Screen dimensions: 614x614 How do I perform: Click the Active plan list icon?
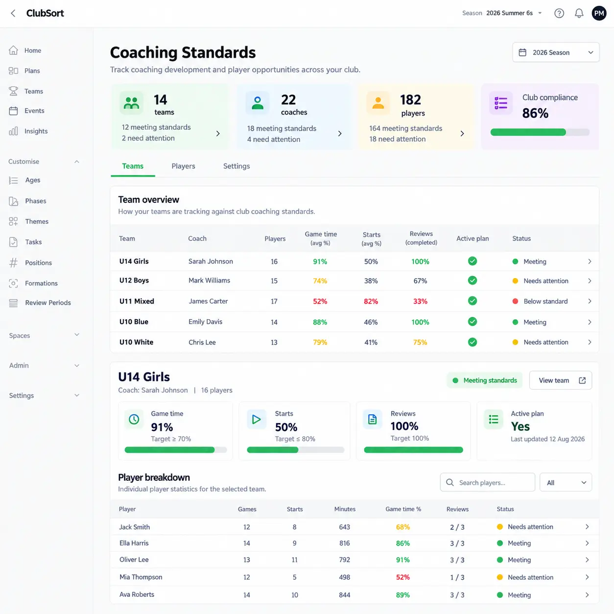click(494, 419)
